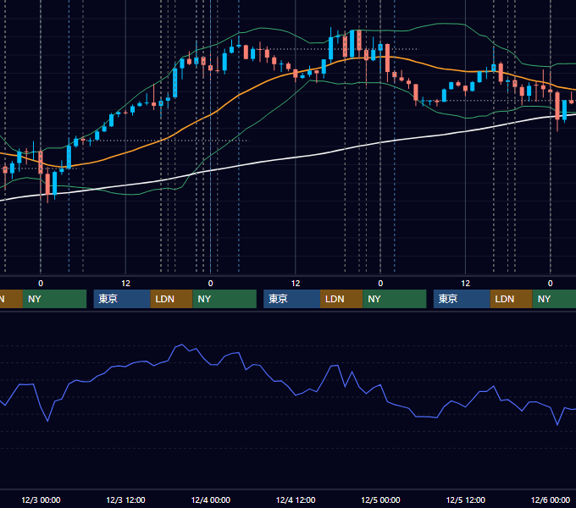Click the 12/5 00:00 date label
The image size is (576, 508).
pos(380,500)
